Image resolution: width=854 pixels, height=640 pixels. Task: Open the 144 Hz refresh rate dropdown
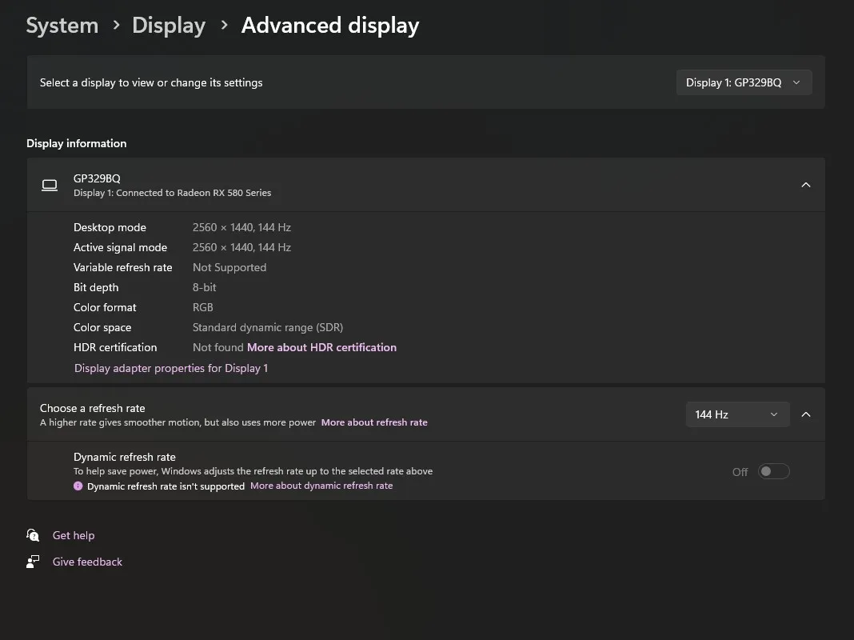(736, 414)
